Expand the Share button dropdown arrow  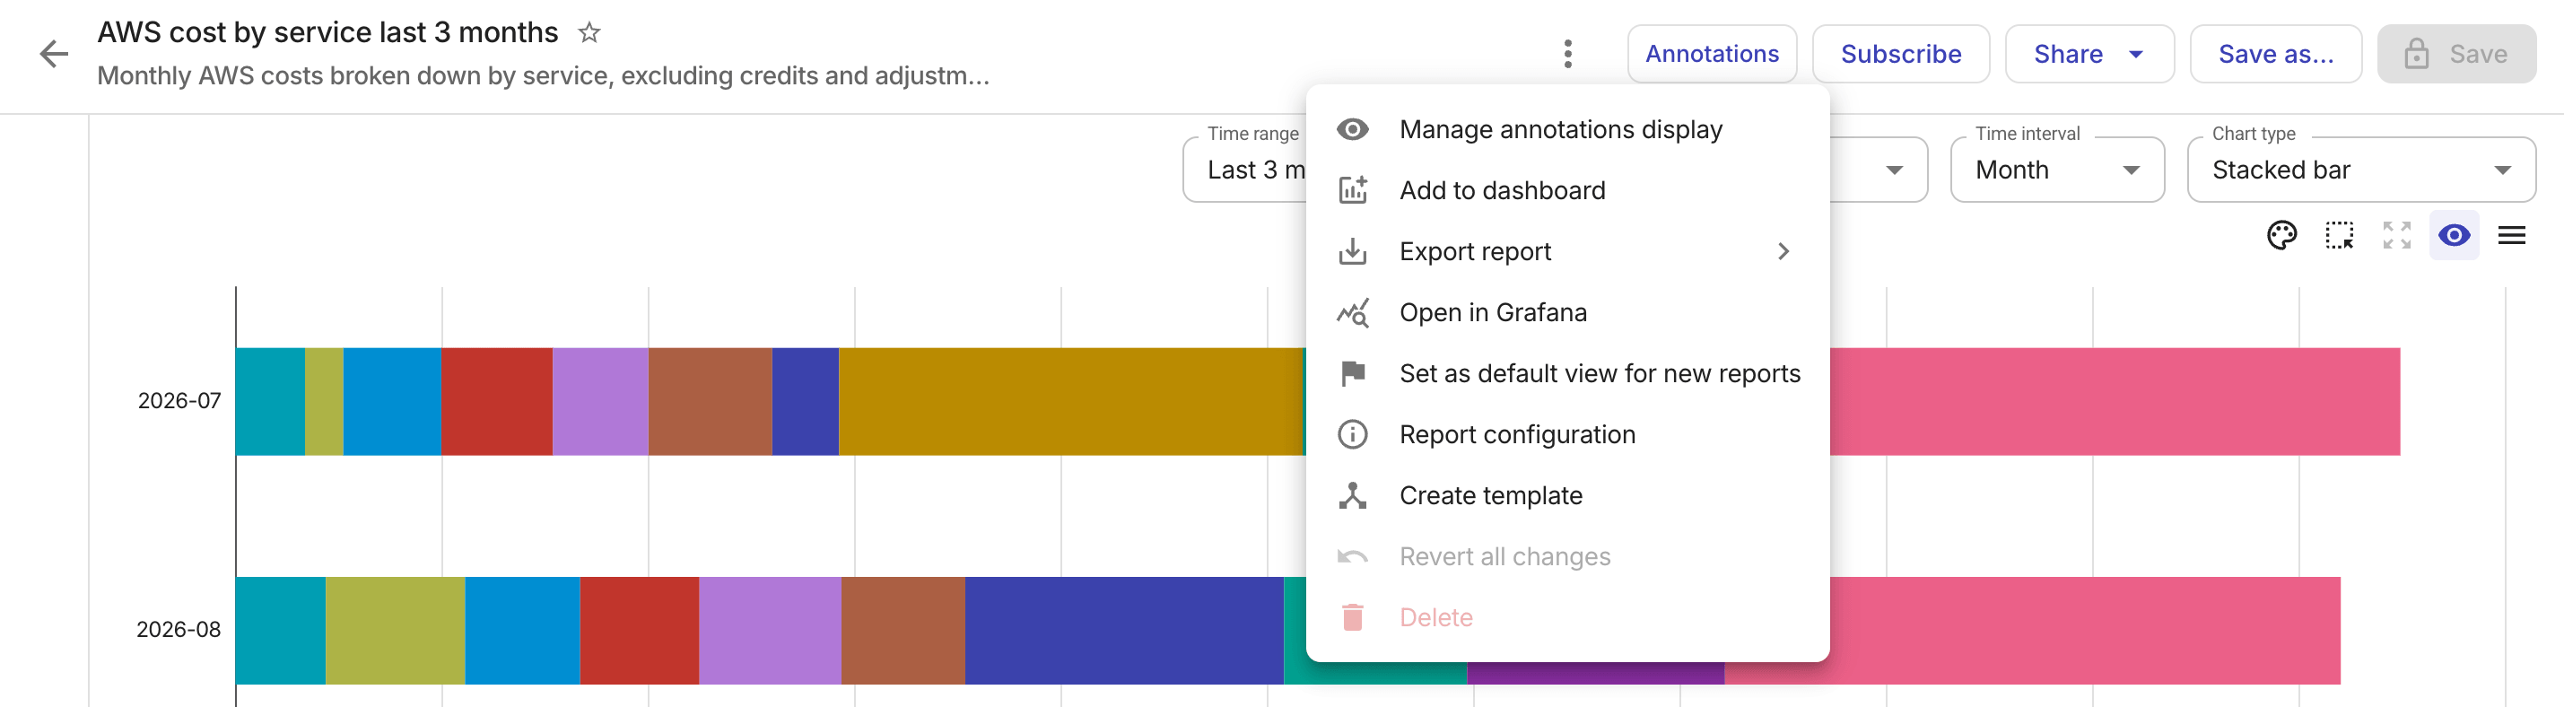(2136, 54)
